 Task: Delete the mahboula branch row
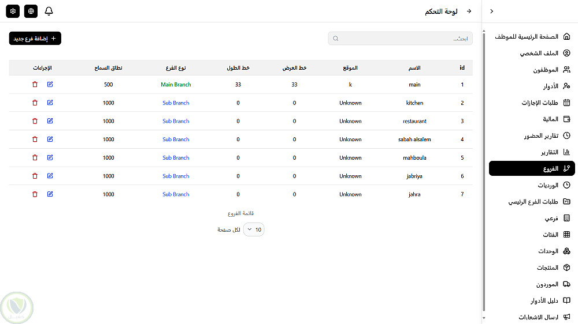[x=35, y=157]
